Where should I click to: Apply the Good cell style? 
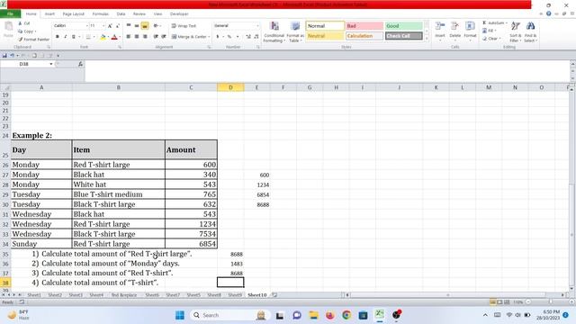click(404, 26)
